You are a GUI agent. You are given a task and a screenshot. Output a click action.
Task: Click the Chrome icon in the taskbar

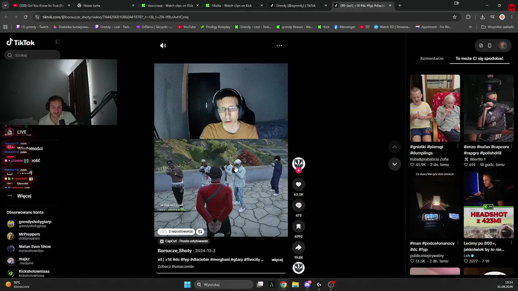point(283,285)
